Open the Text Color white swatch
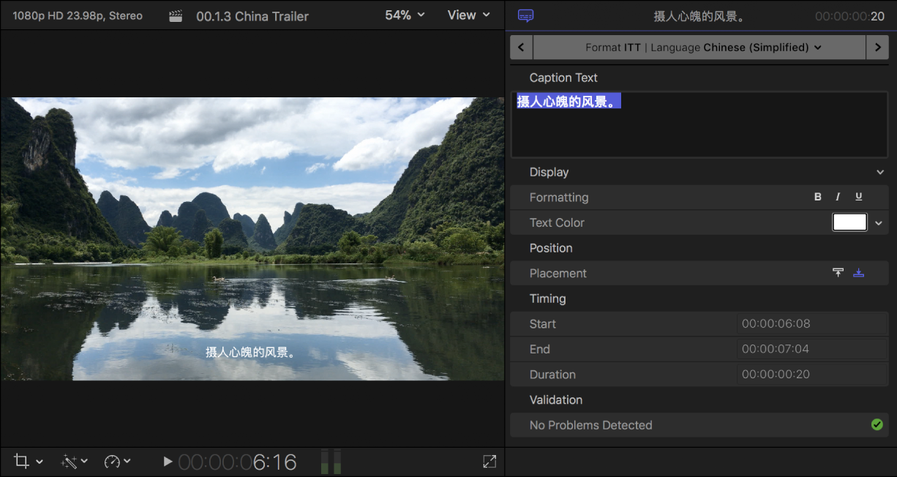Screen dimensions: 897x477 click(x=849, y=222)
